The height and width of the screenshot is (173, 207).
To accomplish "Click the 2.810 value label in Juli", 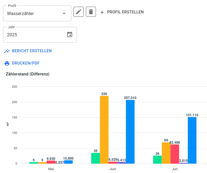I will (x=184, y=161).
